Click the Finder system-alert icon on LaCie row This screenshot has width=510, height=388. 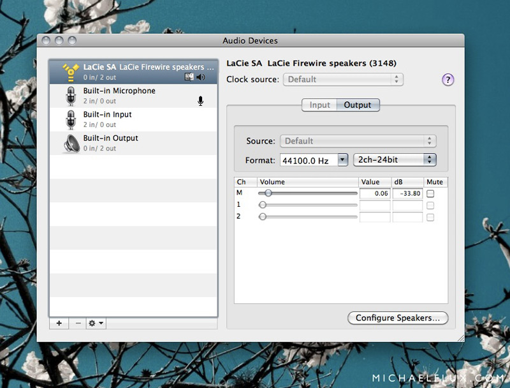[x=189, y=77]
